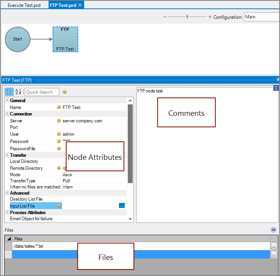Close the Files panel
Image resolution: width=280 pixels, height=276 pixels.
(273, 230)
